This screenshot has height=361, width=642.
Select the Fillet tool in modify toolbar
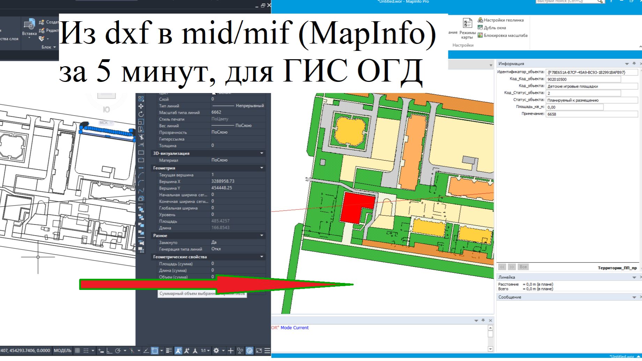pyautogui.click(x=141, y=183)
